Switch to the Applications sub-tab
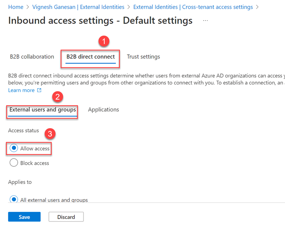The image size is (285, 227). click(103, 110)
